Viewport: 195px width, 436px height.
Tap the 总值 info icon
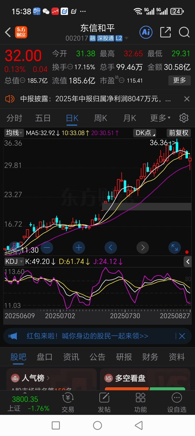[23, 80]
